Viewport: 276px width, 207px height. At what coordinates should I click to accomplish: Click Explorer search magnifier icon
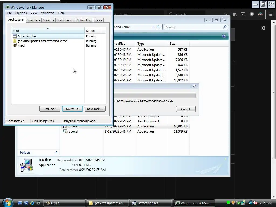click(x=225, y=27)
